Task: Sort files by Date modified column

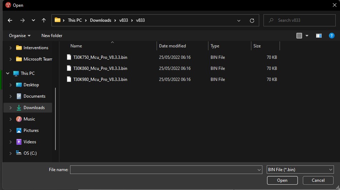Action: coord(172,46)
